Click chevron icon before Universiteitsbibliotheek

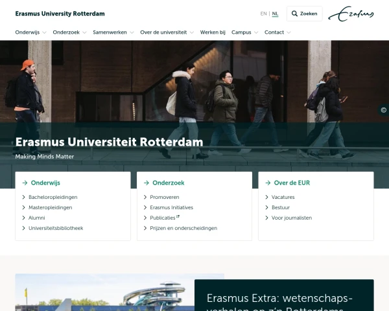(24, 228)
